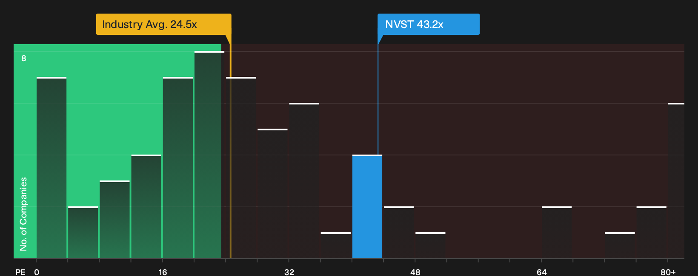Click the x-axis label 48
698x276 pixels.
point(415,272)
